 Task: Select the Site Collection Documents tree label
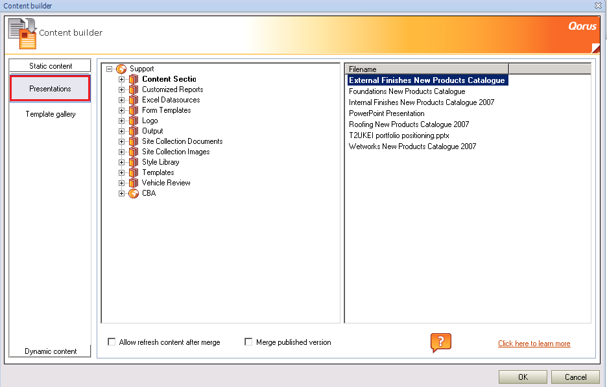[182, 141]
